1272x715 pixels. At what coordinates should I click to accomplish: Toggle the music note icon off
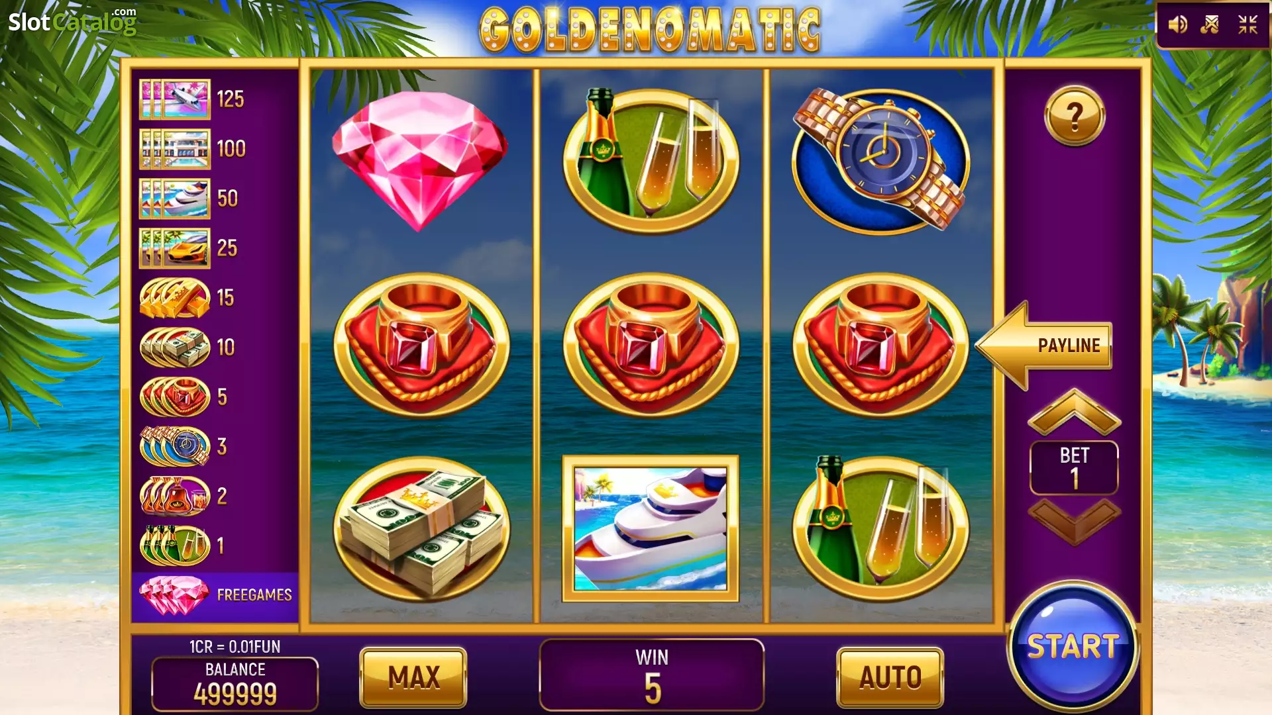[1210, 25]
